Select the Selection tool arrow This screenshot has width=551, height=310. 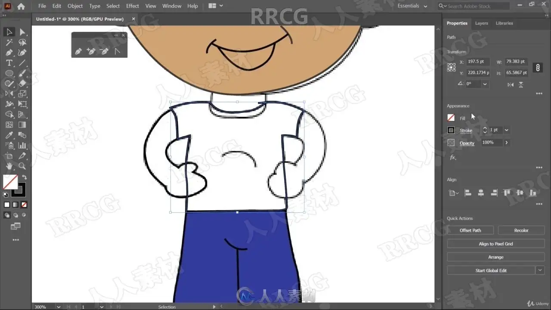tap(9, 32)
